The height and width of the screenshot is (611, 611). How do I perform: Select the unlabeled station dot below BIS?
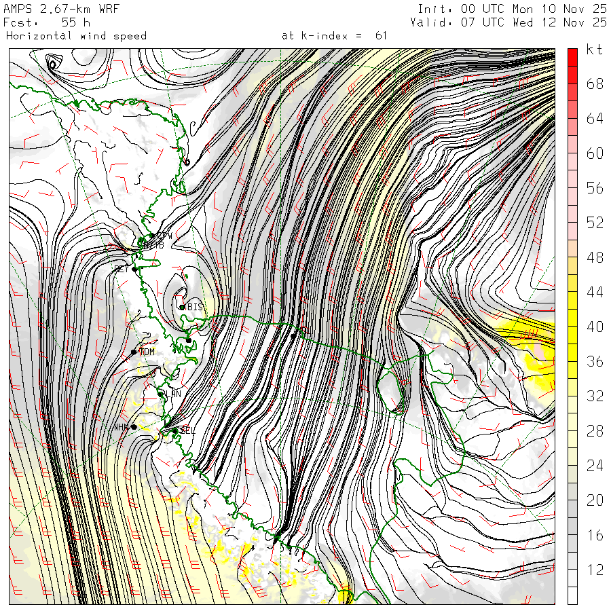(x=188, y=340)
